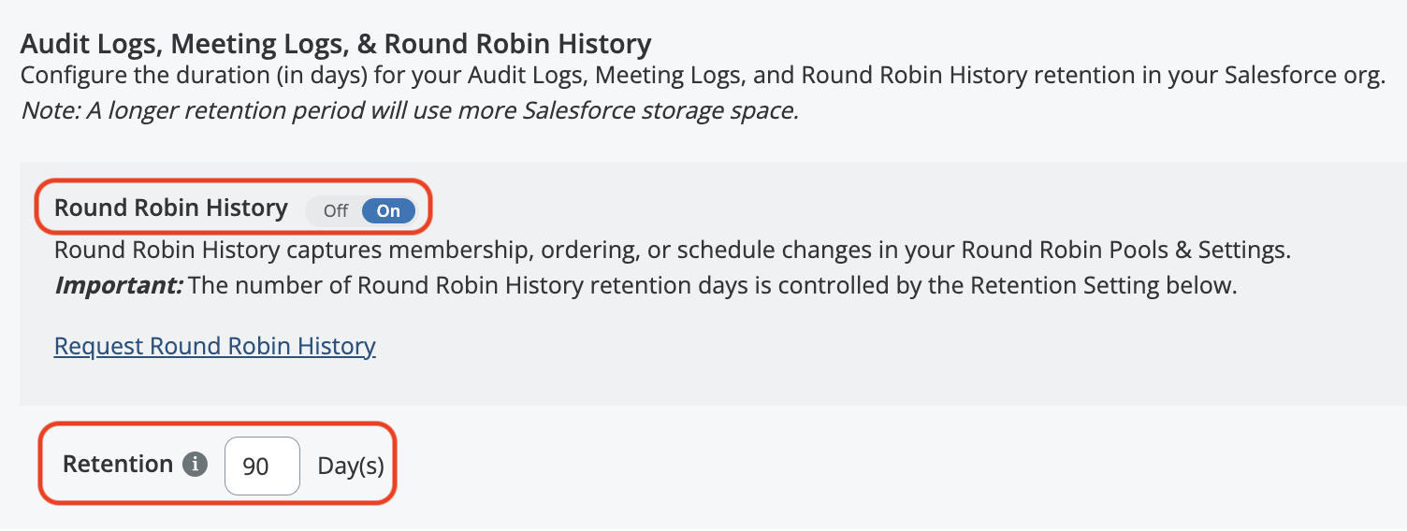Viewport: 1407px width, 531px height.
Task: Click the bold Important: text
Action: pos(118,285)
